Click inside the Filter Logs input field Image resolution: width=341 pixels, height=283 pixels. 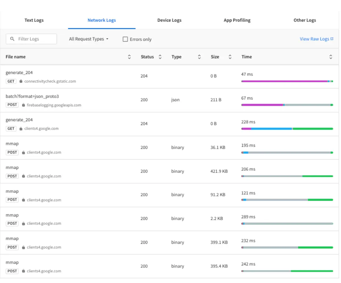pyautogui.click(x=34, y=39)
